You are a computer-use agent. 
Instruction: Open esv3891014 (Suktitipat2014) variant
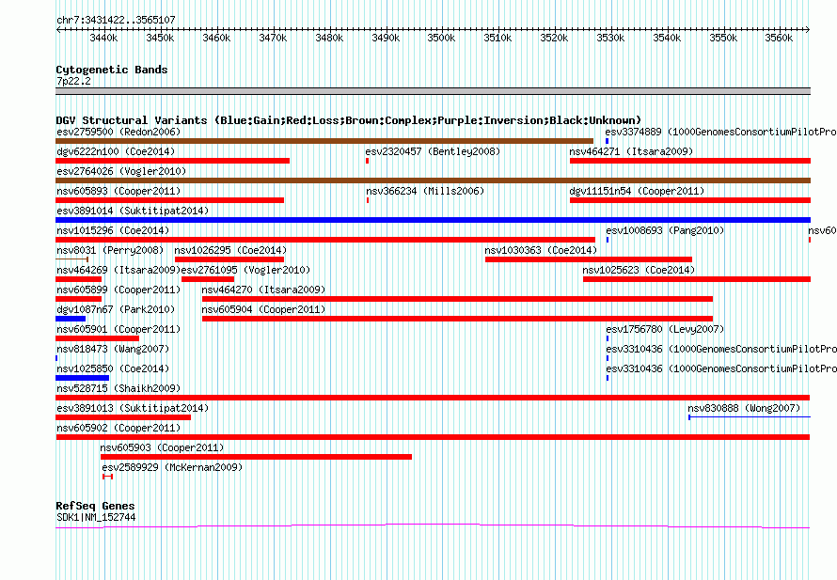tap(133, 211)
